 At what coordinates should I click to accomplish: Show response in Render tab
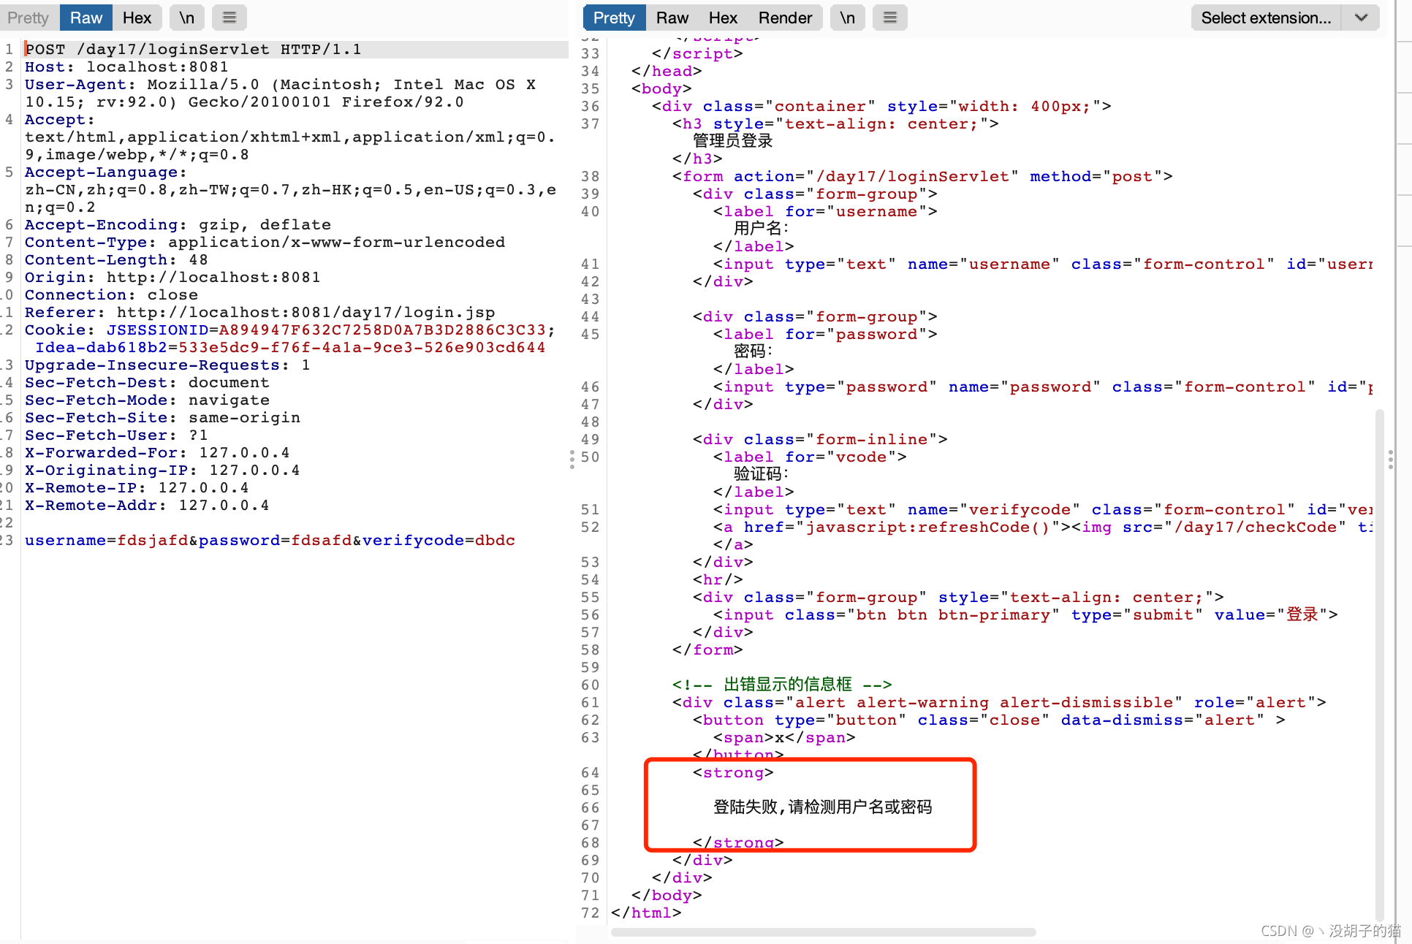pyautogui.click(x=785, y=18)
